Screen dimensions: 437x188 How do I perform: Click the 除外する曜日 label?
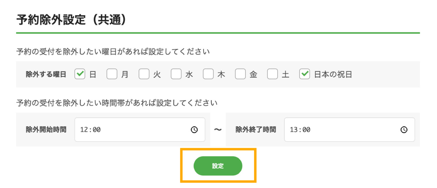pyautogui.click(x=46, y=74)
